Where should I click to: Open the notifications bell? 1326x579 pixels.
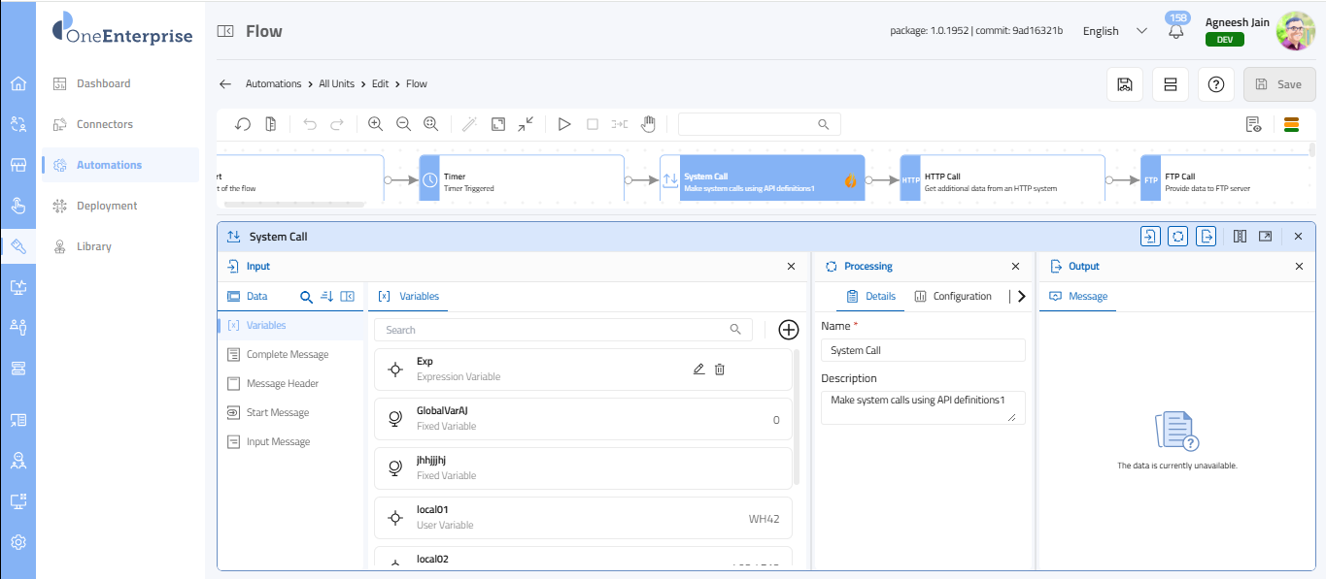tap(1176, 31)
